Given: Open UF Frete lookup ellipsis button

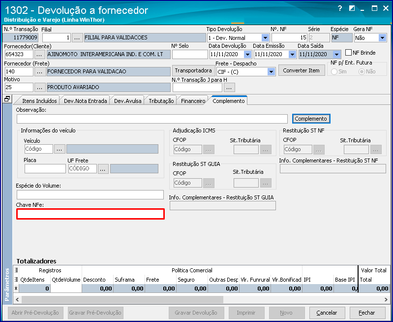Looking at the screenshot, I should 103,169.
